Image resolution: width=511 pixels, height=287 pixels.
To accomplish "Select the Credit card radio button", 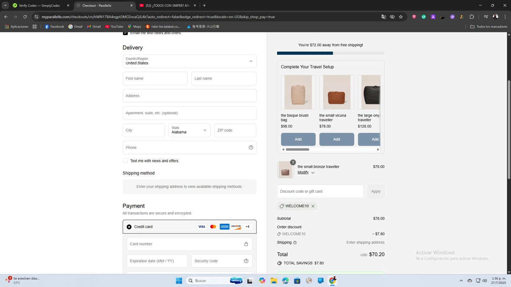I will (129, 227).
